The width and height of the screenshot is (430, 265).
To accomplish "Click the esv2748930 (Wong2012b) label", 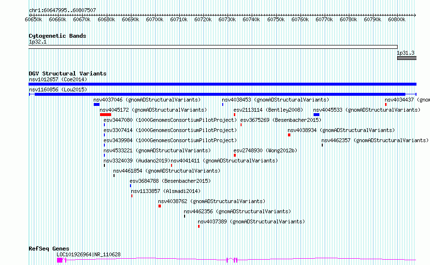I will pos(265,151).
